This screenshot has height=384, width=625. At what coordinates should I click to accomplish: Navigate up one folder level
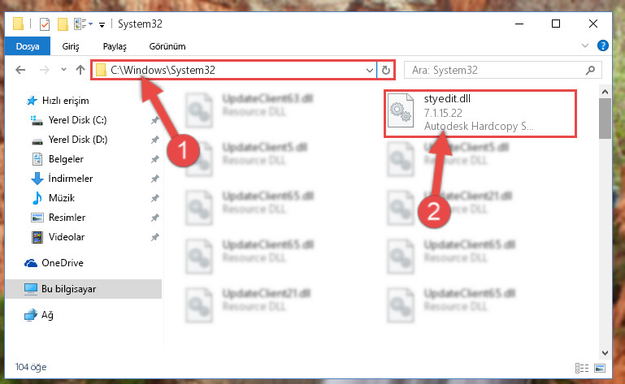(80, 70)
